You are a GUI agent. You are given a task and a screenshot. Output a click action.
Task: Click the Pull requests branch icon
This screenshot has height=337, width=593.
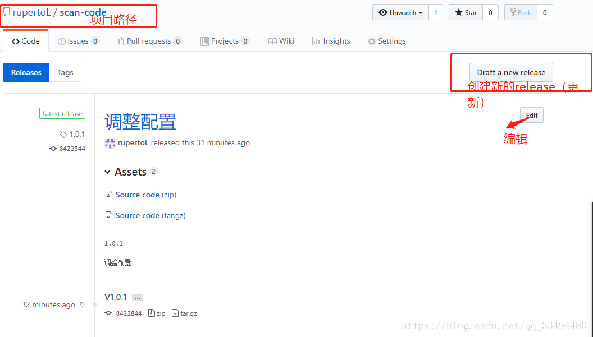121,41
